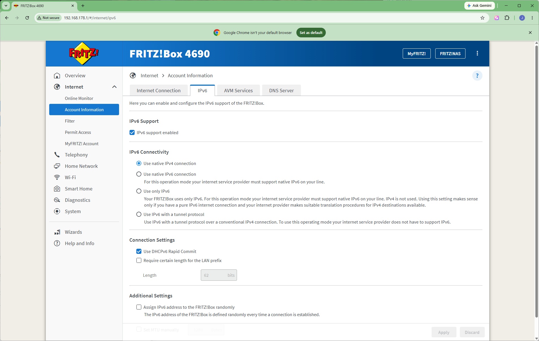Click the Internet breadcrumb link
This screenshot has width=539, height=341.
pyautogui.click(x=149, y=76)
